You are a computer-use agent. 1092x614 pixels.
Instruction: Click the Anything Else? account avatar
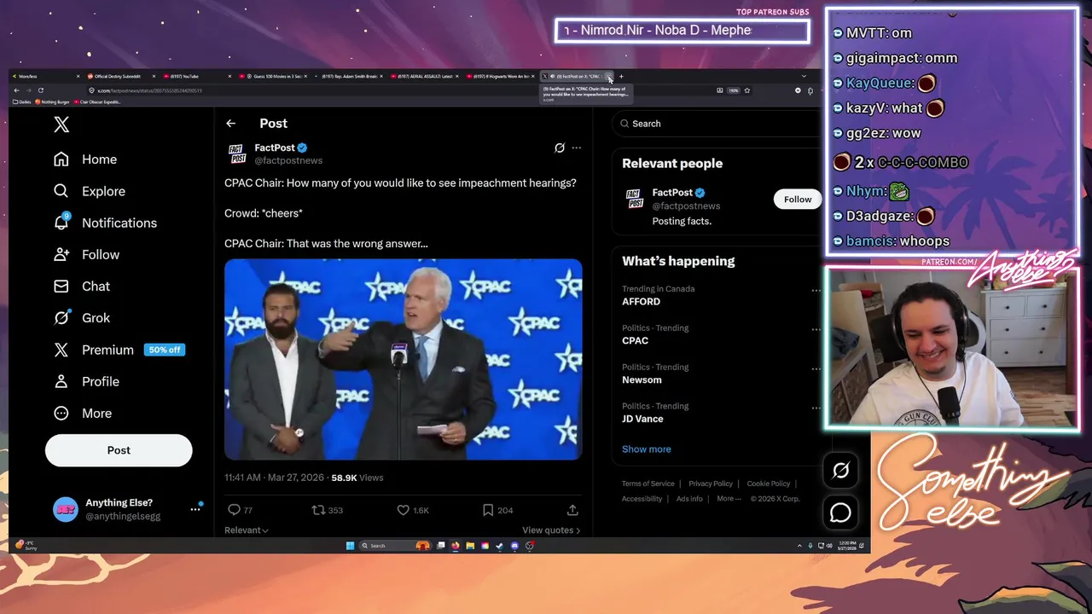click(66, 509)
